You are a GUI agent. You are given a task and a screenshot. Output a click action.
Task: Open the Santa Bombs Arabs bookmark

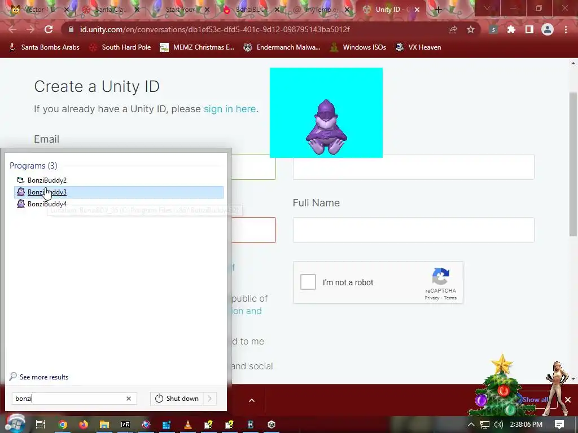(x=44, y=47)
